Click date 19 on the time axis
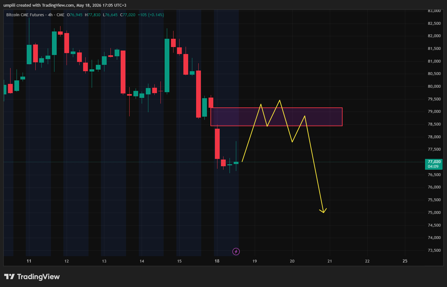This screenshot has height=287, width=447. (x=254, y=261)
